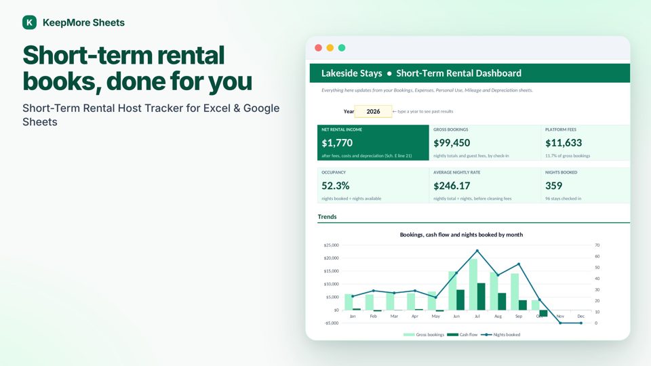The image size is (651, 366).
Task: Click the Nights booked legend line marker
Action: [x=486, y=334]
